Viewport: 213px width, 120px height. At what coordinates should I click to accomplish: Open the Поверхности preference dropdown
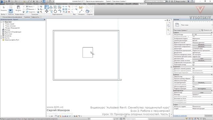tap(36, 17)
